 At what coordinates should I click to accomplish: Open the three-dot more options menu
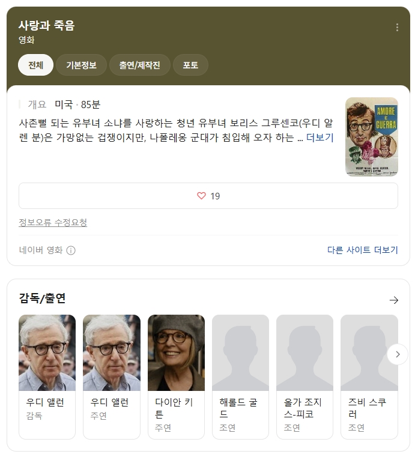pyautogui.click(x=397, y=28)
